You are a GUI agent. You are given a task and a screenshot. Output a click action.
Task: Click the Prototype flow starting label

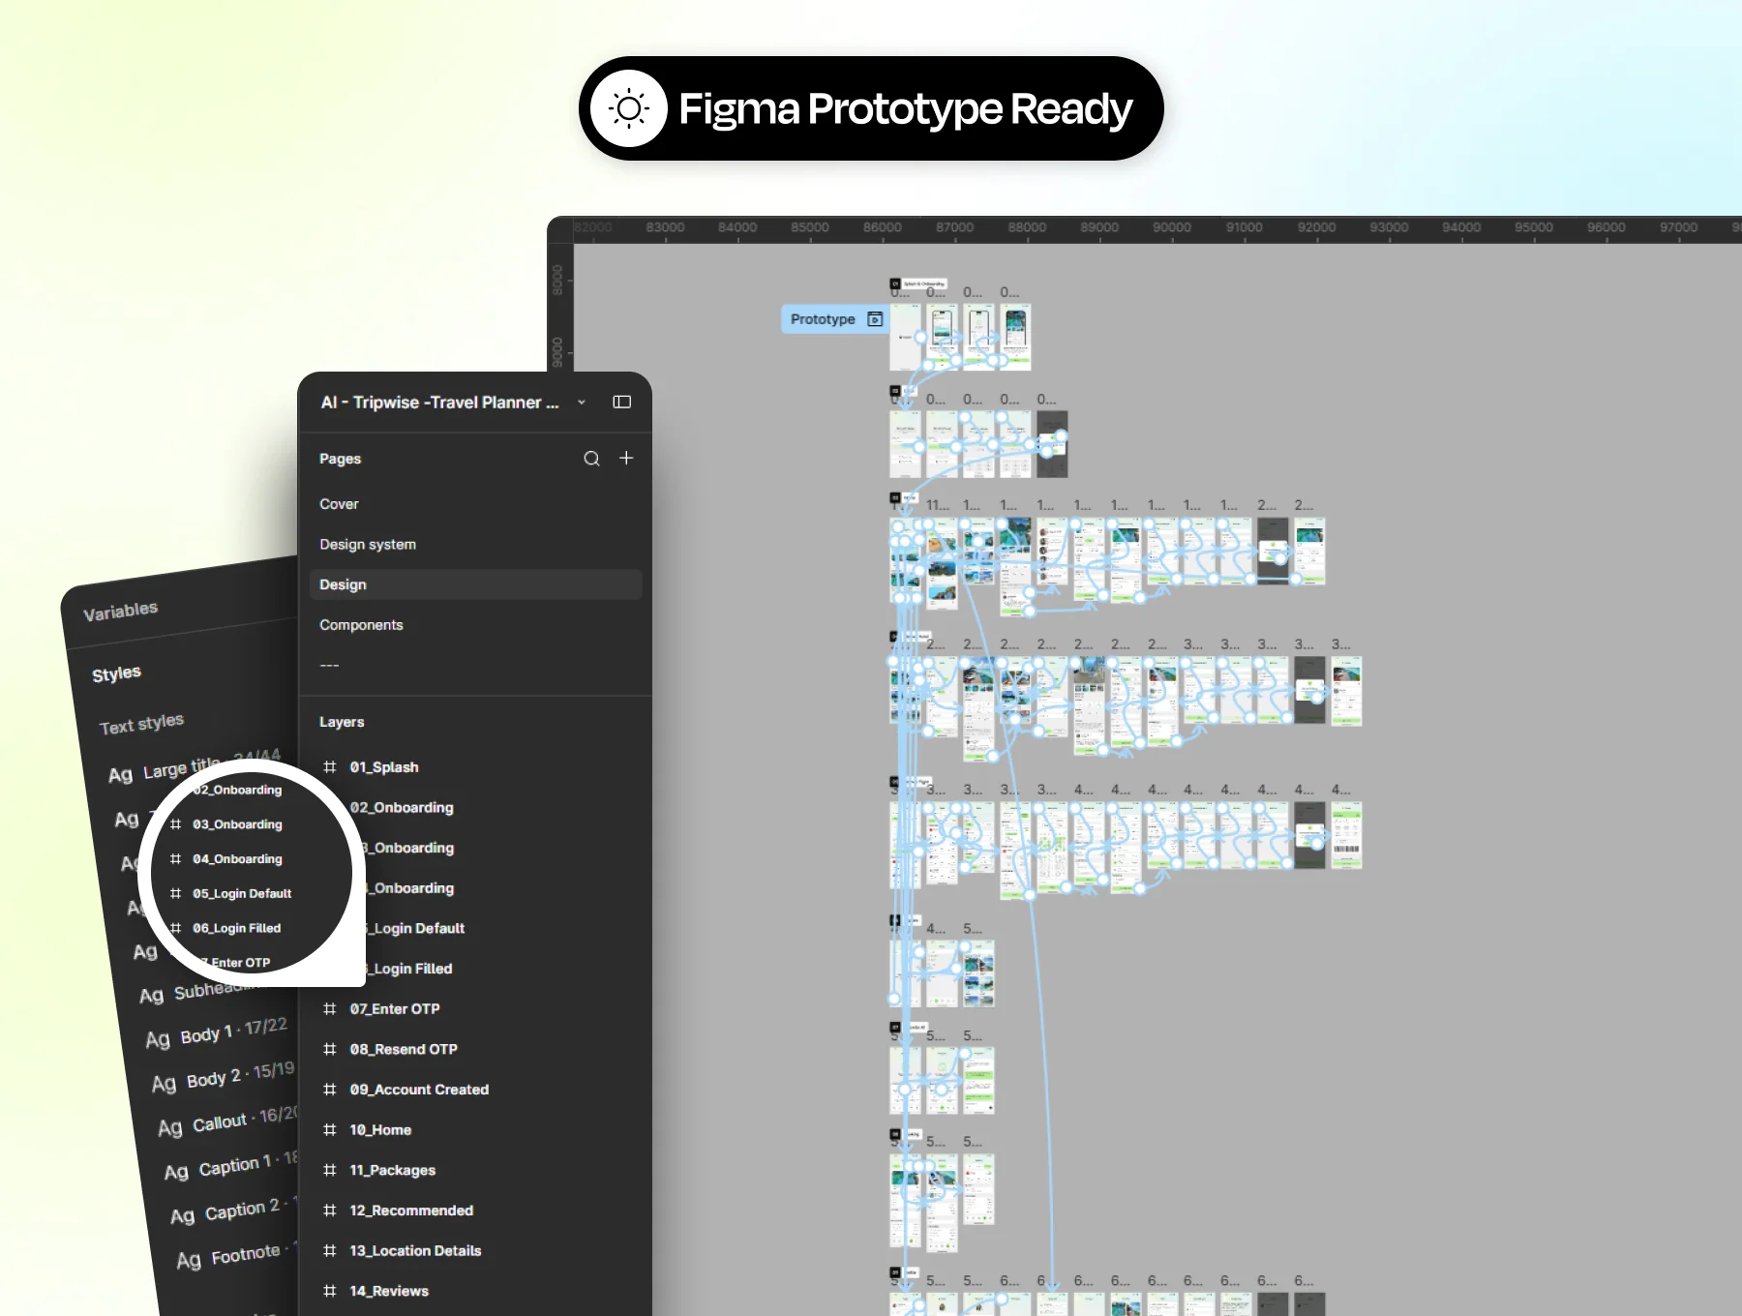(x=835, y=319)
